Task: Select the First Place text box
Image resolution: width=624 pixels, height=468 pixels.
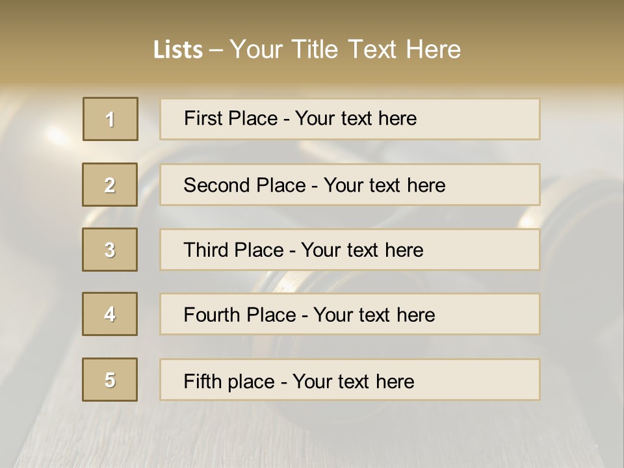Action: pos(350,119)
